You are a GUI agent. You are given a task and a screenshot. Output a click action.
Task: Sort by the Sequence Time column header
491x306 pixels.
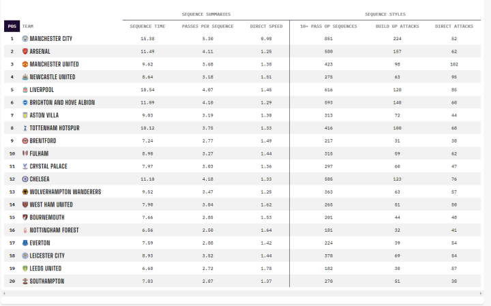[147, 27]
